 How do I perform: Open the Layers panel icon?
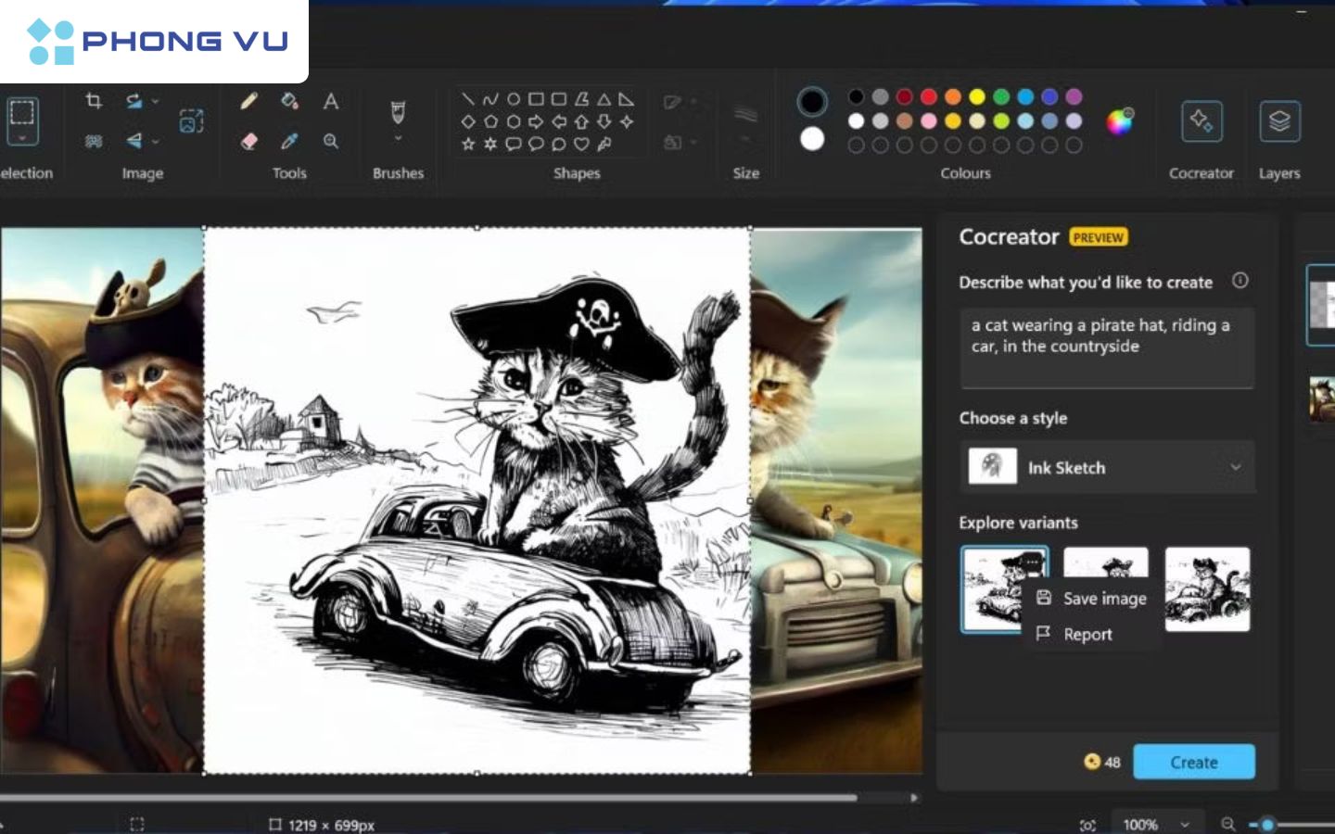tap(1279, 121)
